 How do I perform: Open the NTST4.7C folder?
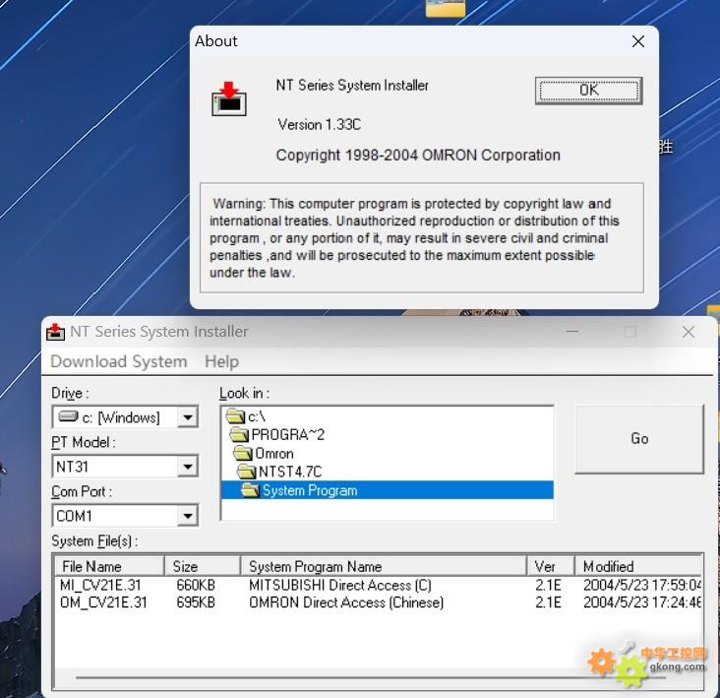[289, 472]
